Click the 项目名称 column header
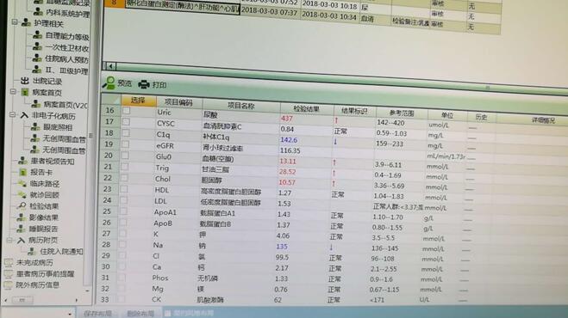Screen dimensions: 568x318 240,106
